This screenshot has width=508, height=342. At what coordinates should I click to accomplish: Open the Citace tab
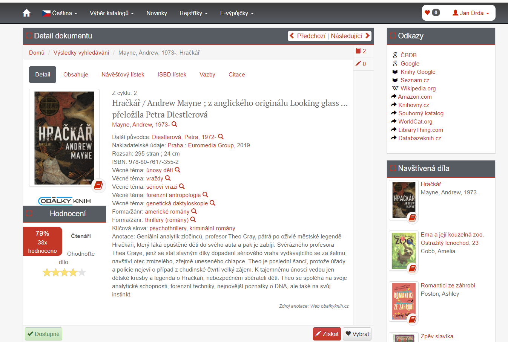[237, 75]
